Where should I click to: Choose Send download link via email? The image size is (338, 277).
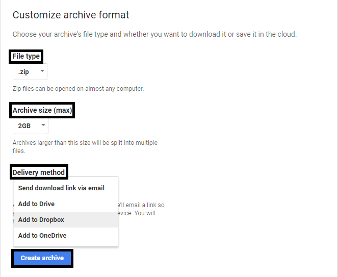(x=61, y=188)
